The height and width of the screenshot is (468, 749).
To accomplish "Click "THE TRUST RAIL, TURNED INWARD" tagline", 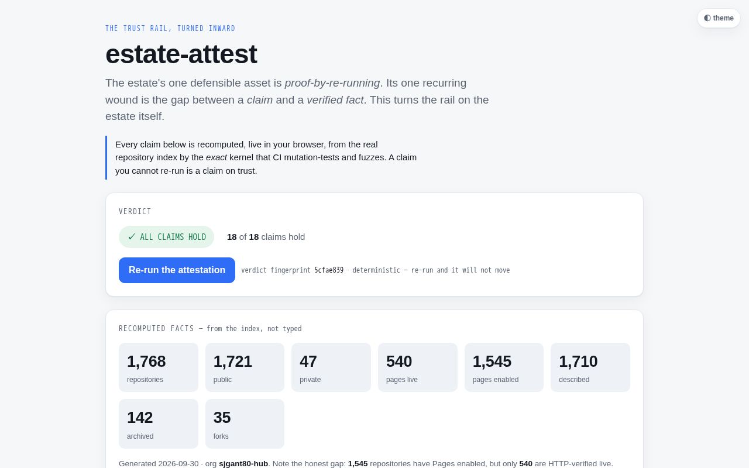I will pos(170,29).
